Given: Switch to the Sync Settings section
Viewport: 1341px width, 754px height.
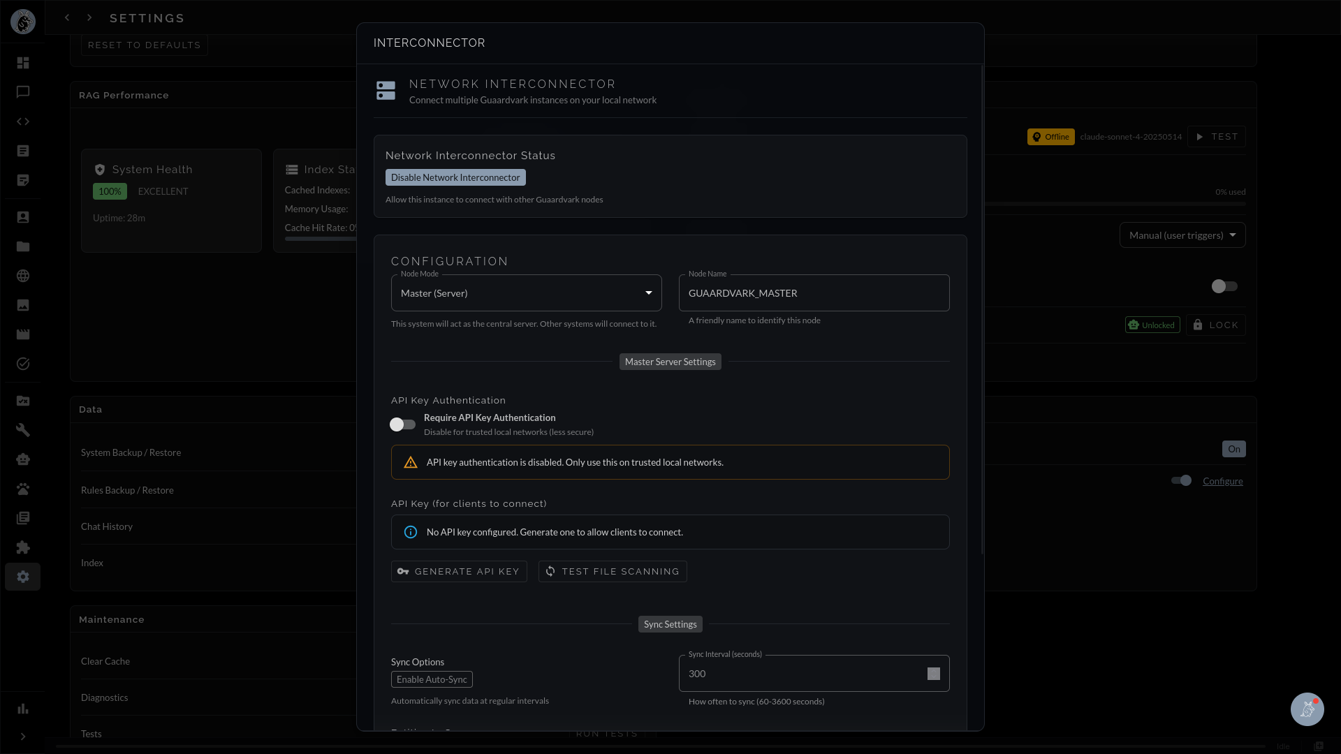Looking at the screenshot, I should tap(670, 623).
